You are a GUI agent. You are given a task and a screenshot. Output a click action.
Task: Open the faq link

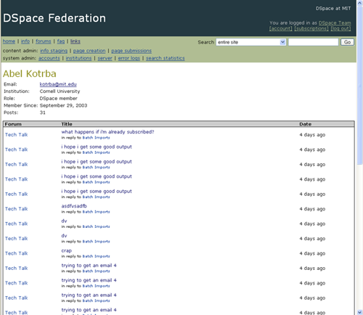point(61,41)
